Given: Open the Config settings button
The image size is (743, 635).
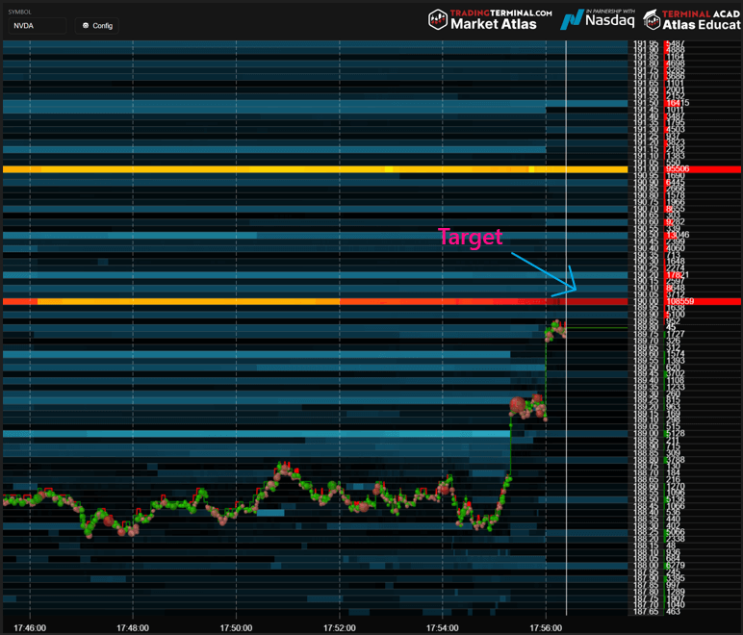Looking at the screenshot, I should [97, 26].
